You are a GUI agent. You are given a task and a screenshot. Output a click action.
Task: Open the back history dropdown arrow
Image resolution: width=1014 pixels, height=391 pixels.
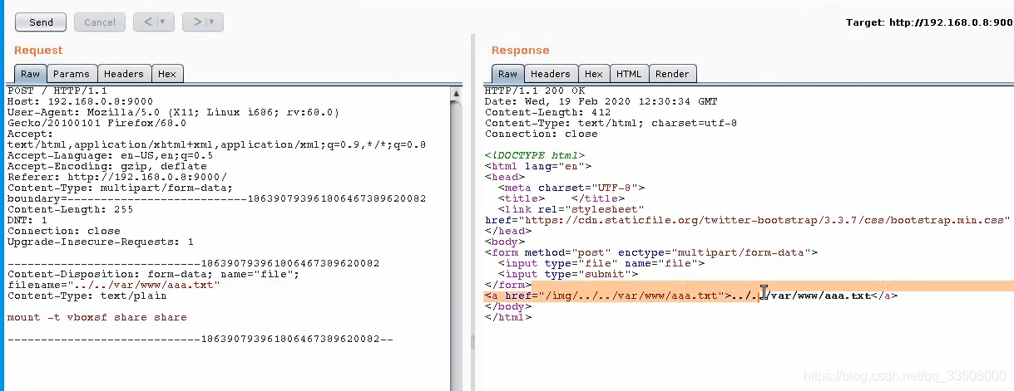point(164,22)
